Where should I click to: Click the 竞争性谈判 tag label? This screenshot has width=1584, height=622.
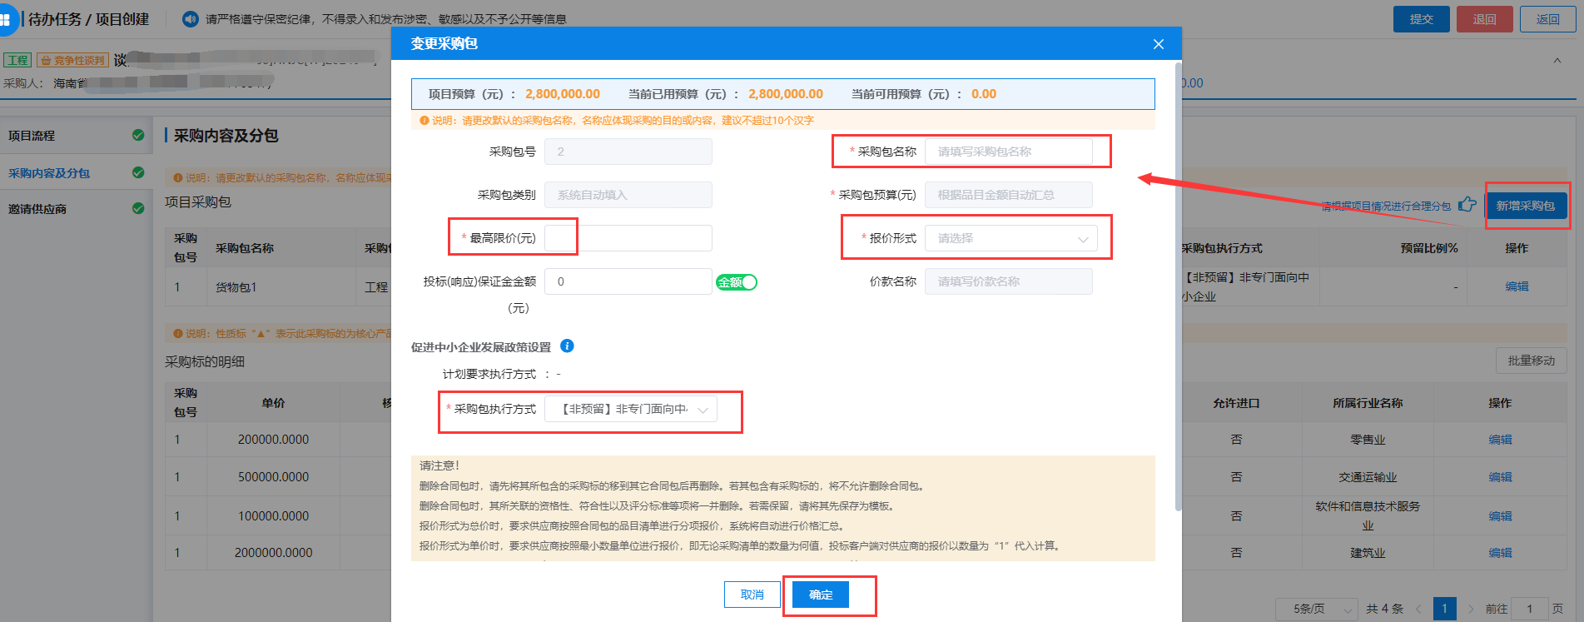click(x=73, y=61)
